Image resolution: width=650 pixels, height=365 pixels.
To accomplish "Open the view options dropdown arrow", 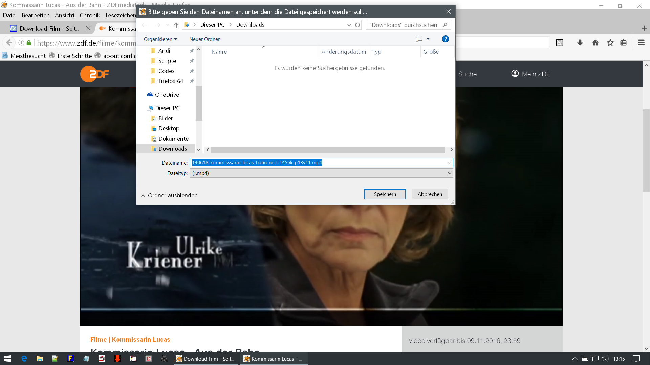I will tap(428, 39).
